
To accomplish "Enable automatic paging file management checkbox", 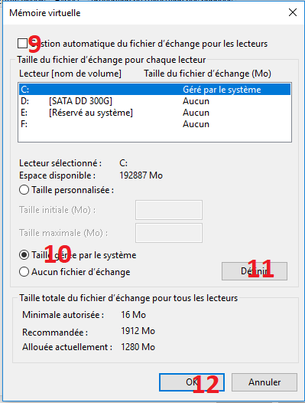I will pyautogui.click(x=23, y=44).
